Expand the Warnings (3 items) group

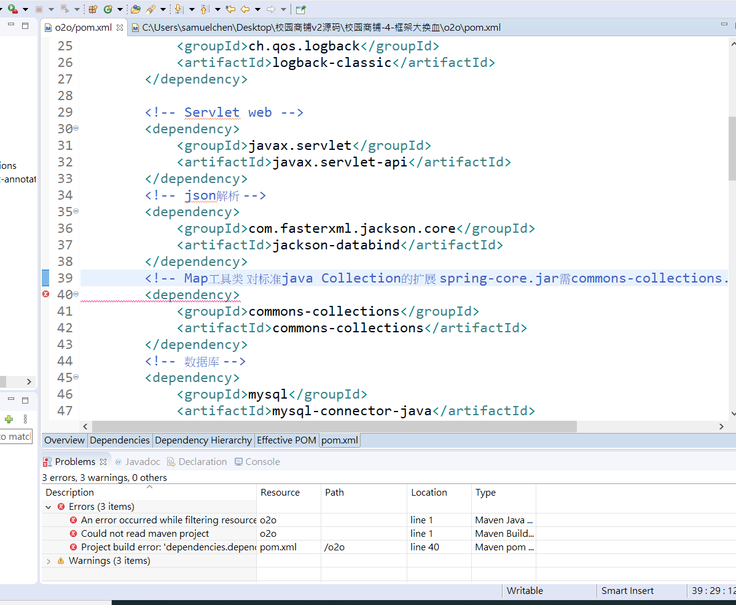click(49, 561)
